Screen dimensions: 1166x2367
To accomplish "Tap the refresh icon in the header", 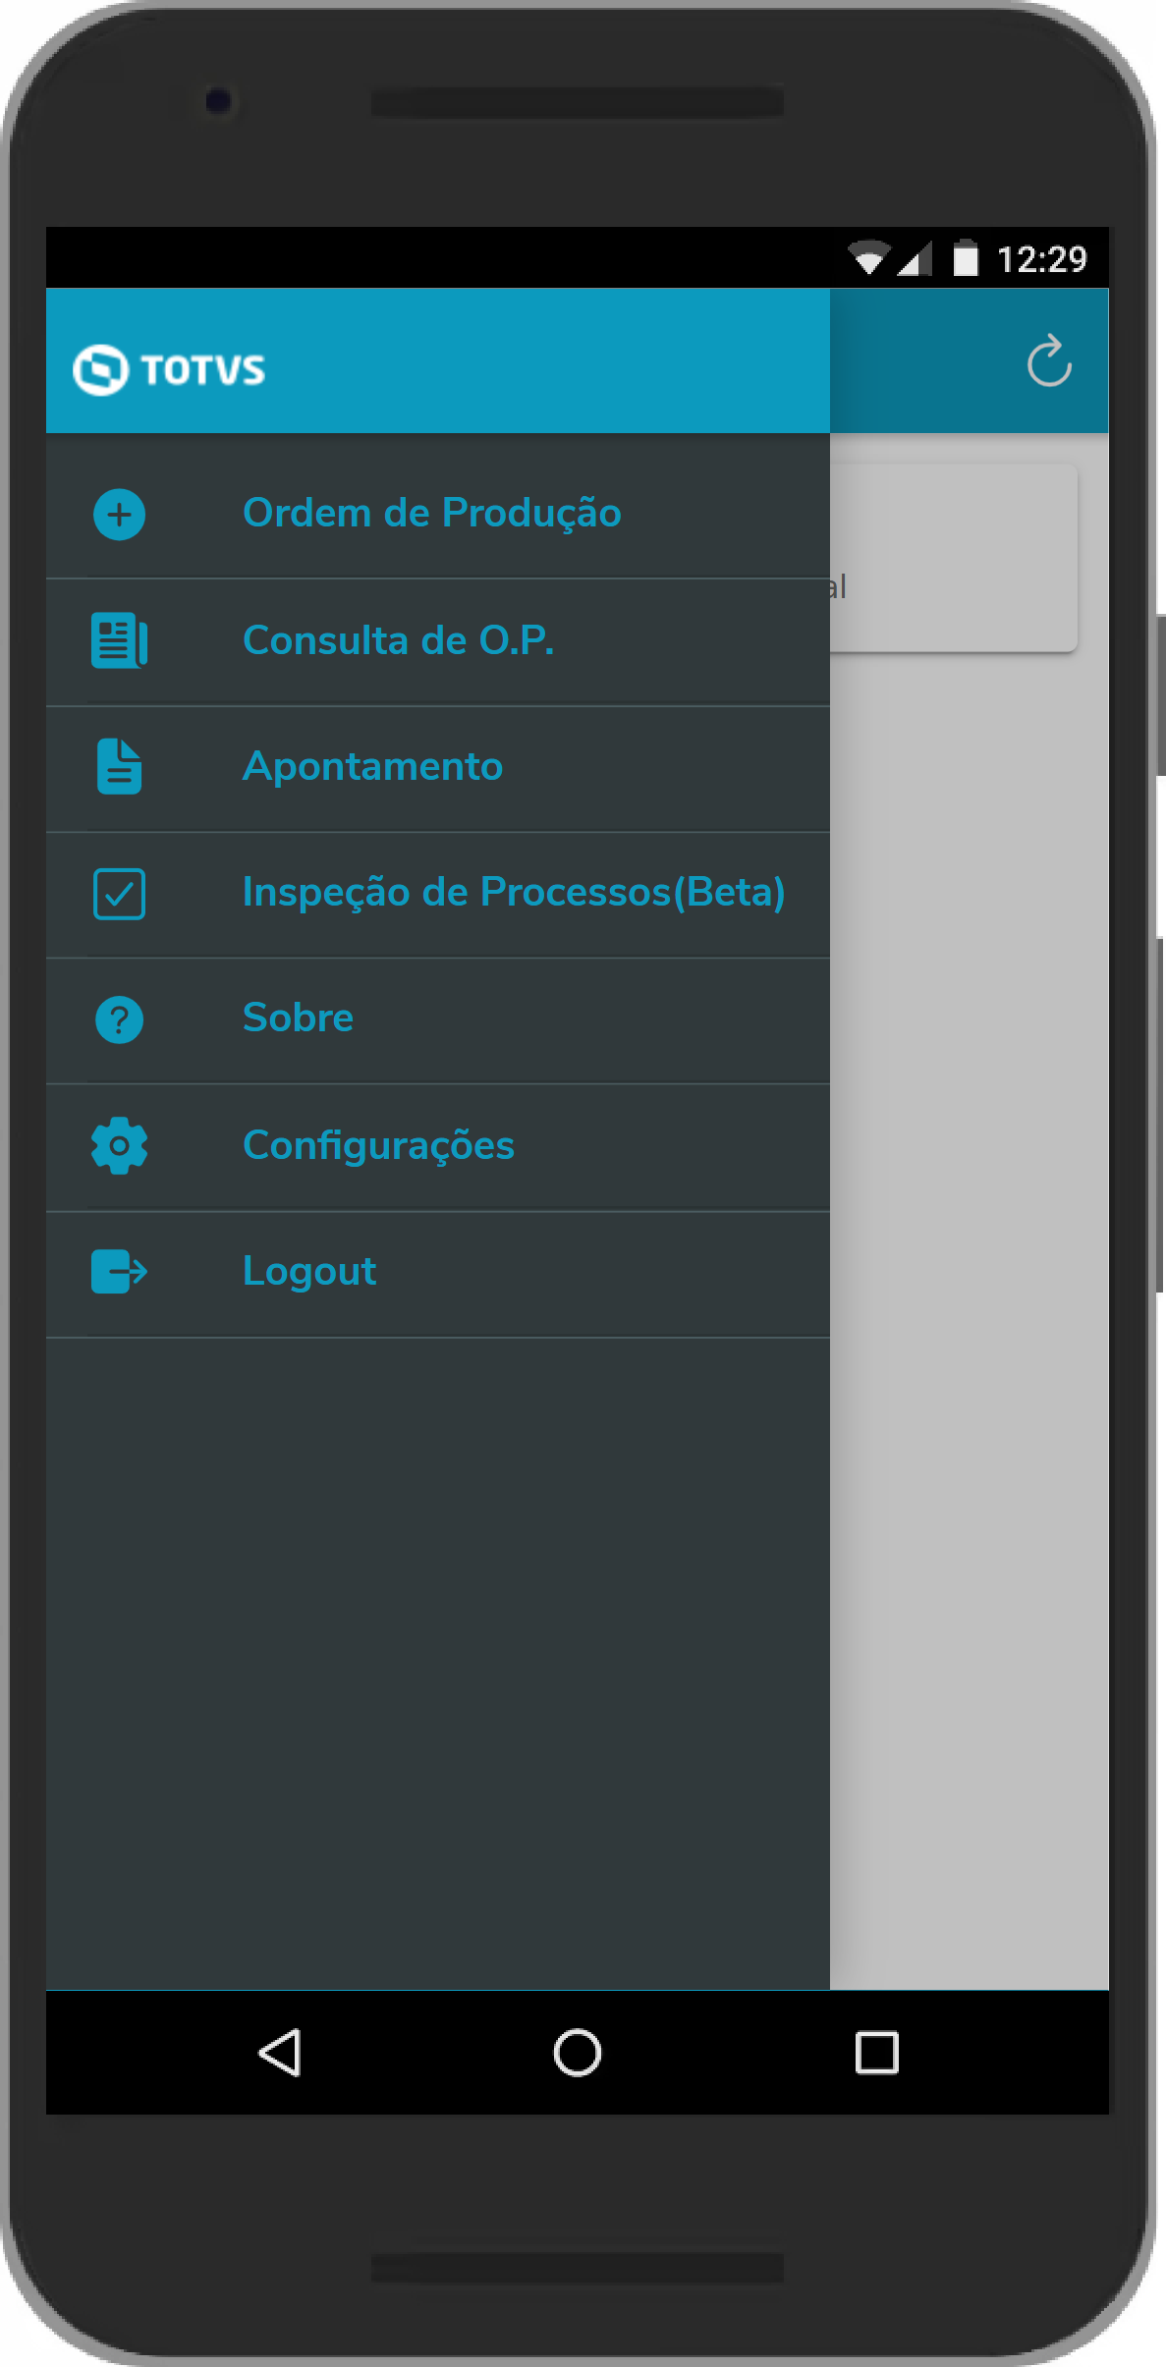I will [x=1048, y=361].
